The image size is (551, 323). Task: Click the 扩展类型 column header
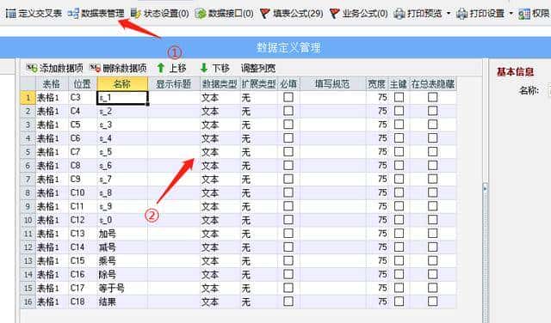258,84
